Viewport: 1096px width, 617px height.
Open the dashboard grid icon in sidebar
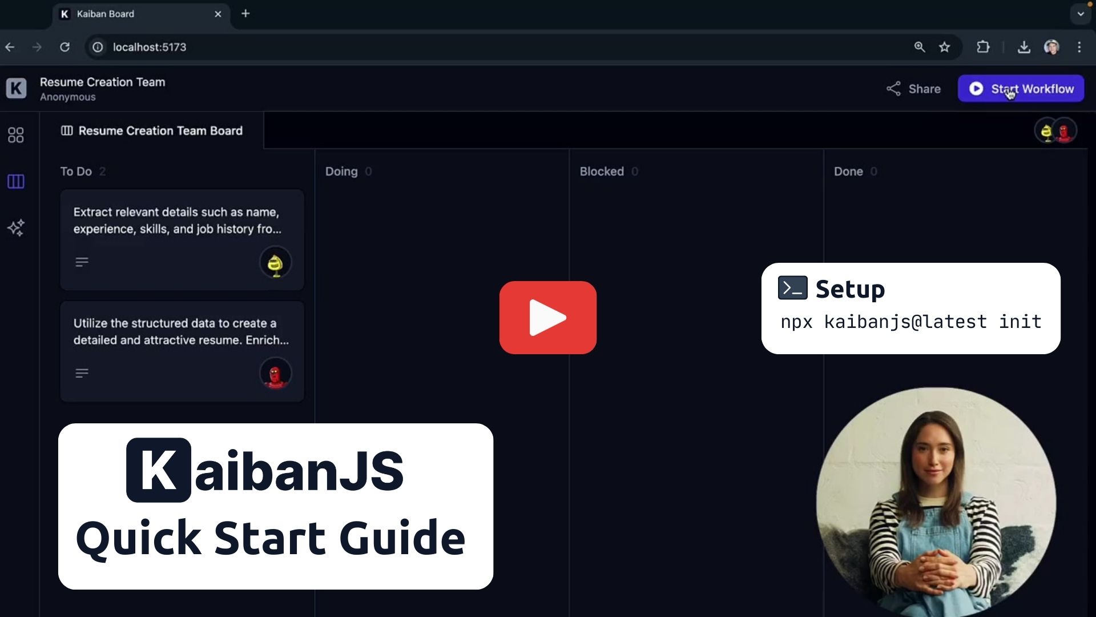16,135
